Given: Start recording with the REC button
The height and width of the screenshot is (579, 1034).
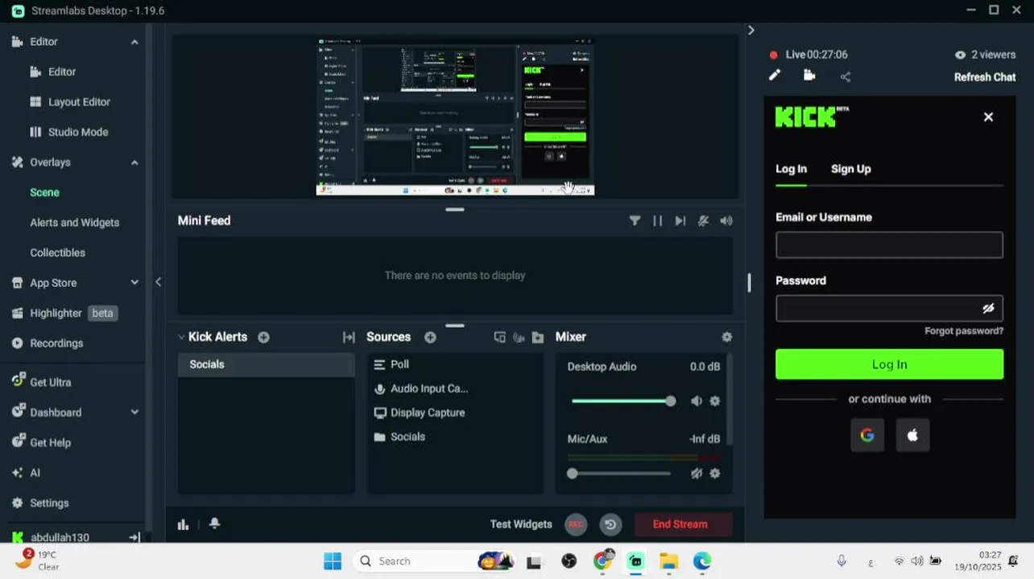Looking at the screenshot, I should tap(575, 524).
